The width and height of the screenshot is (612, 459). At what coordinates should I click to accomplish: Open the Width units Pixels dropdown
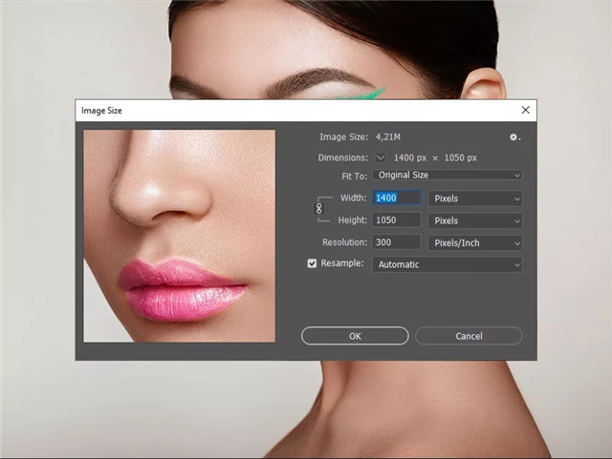click(474, 198)
